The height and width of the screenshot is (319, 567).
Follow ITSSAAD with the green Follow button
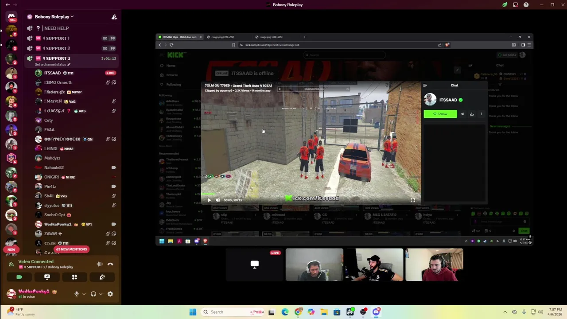click(x=440, y=114)
